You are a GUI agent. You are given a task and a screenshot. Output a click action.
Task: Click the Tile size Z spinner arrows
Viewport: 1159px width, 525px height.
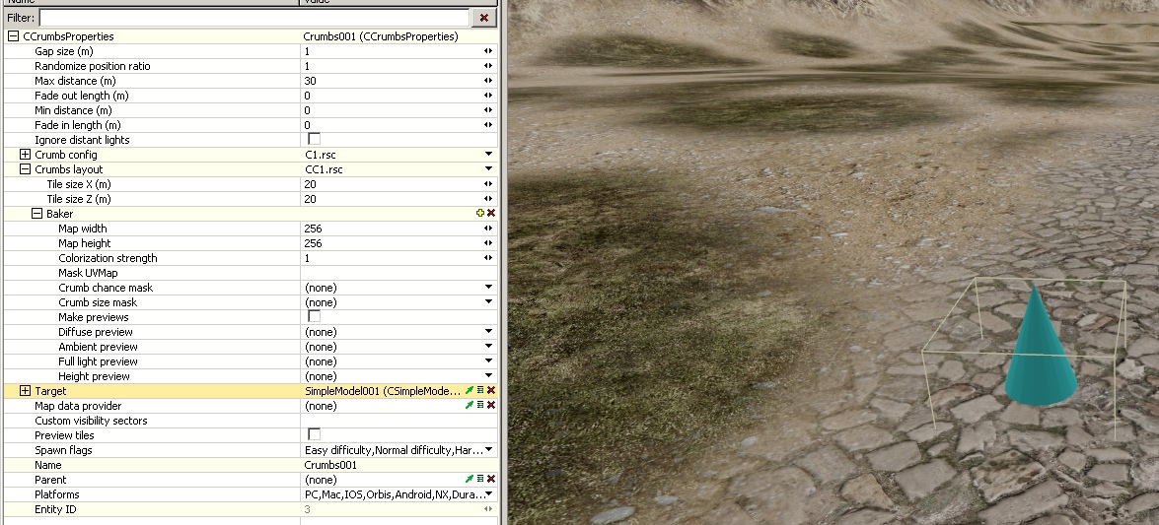[x=488, y=199]
